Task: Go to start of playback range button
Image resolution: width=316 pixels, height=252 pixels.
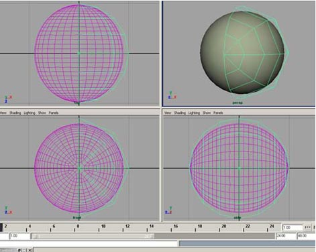Action: 307,227
